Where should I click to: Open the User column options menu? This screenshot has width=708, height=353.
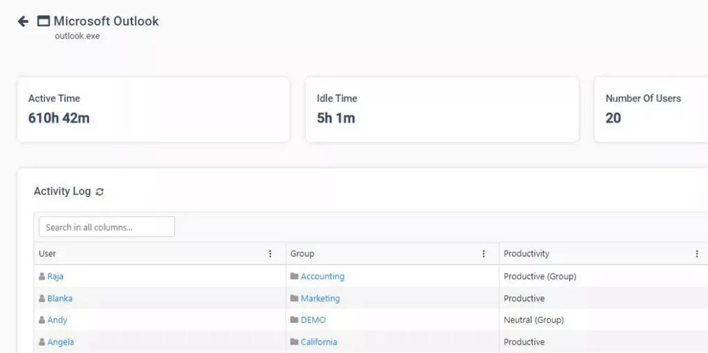coord(270,254)
